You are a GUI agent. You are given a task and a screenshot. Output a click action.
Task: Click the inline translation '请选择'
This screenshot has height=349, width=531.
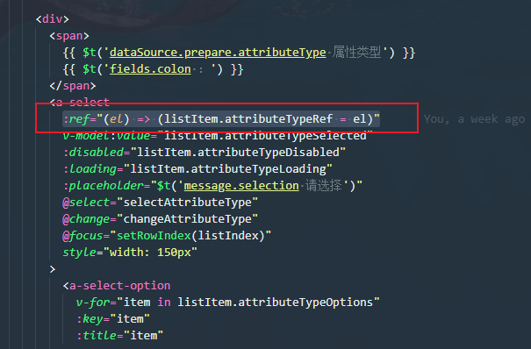tap(324, 186)
